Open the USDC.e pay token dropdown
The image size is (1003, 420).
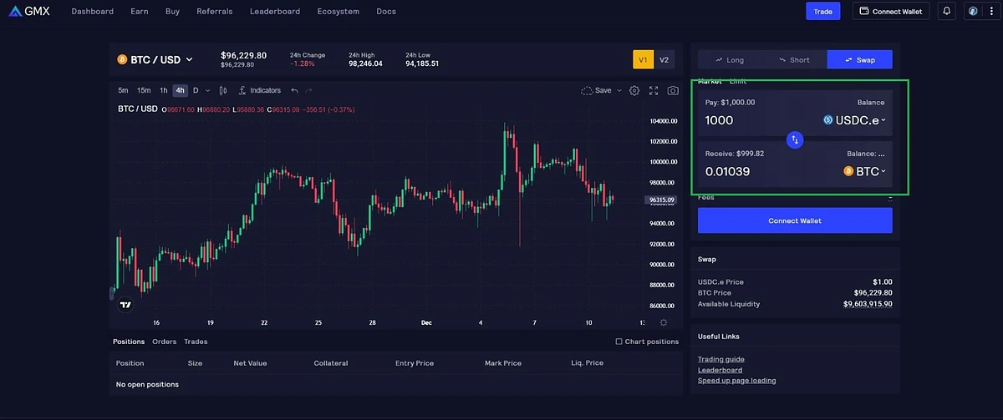pyautogui.click(x=854, y=120)
